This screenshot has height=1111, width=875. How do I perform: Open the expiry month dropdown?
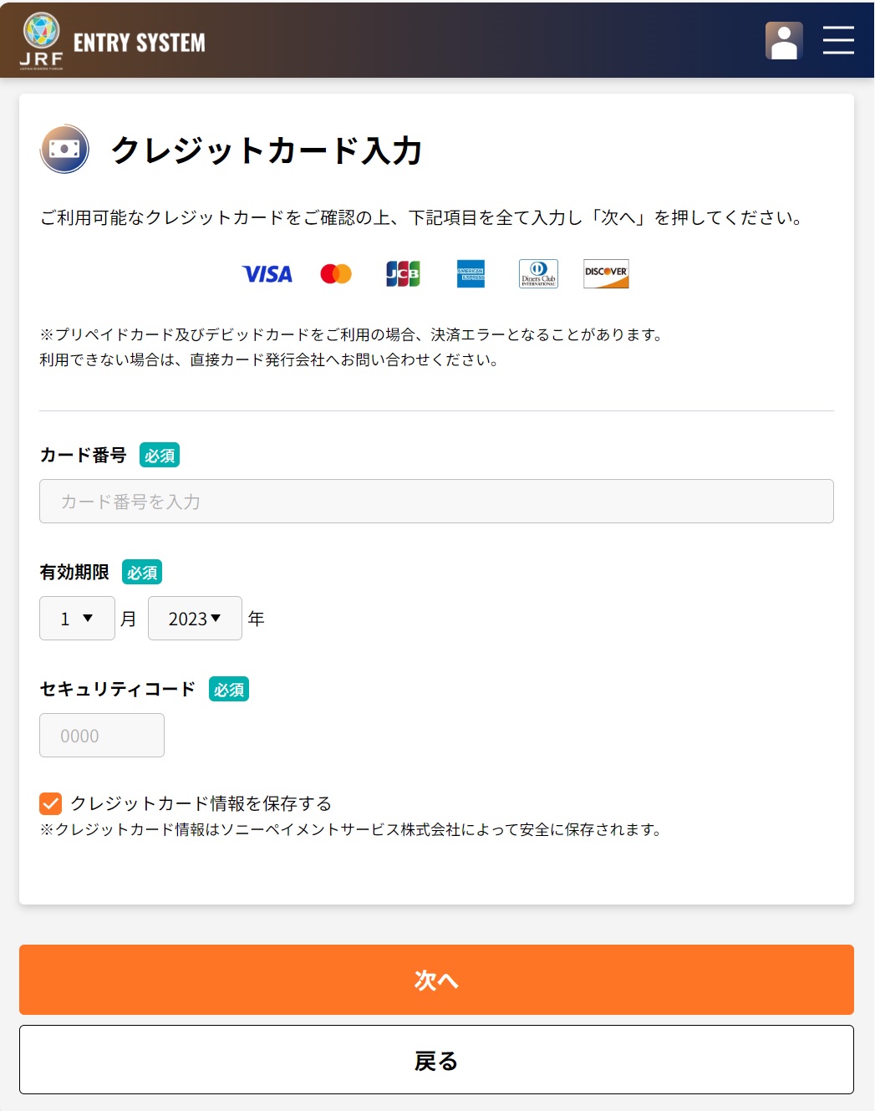point(77,619)
